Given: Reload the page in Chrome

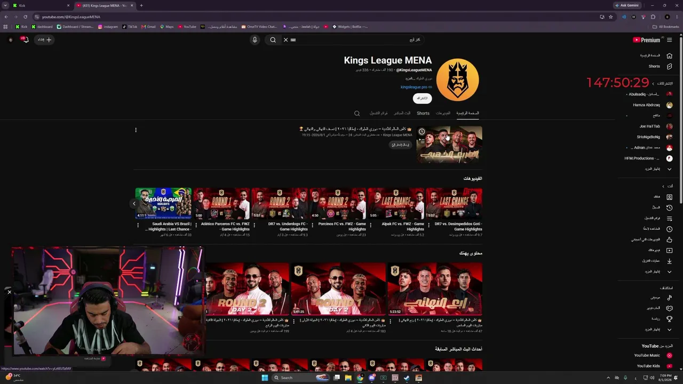Looking at the screenshot, I should tap(25, 17).
